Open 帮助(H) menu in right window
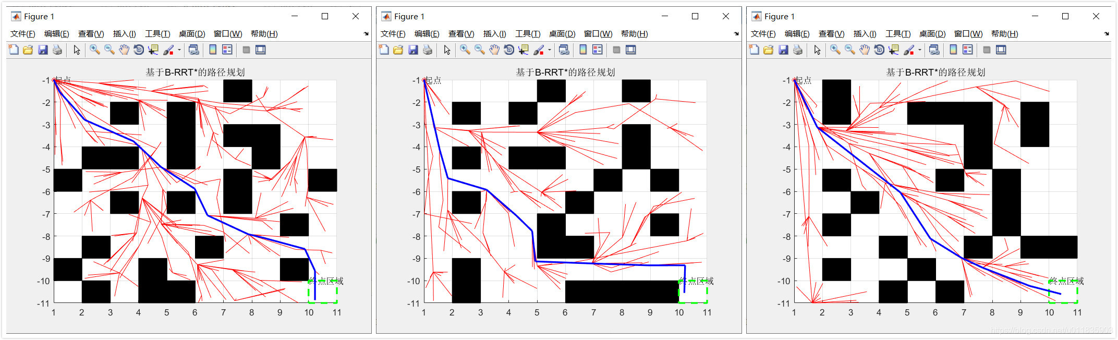Viewport: 1118px width, 340px height. [1005, 34]
